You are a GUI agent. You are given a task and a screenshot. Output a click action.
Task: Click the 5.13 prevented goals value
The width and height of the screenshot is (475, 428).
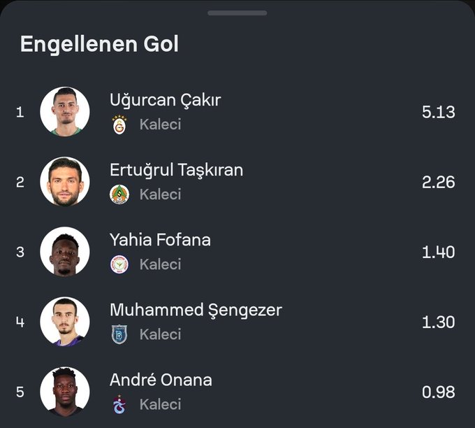(x=438, y=112)
